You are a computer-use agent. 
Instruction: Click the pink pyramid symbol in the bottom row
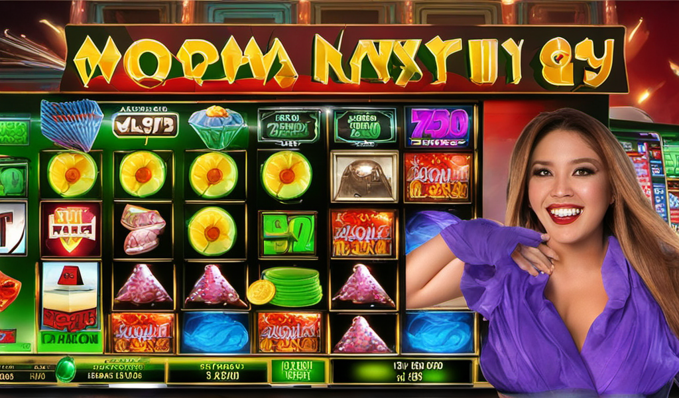[363, 334]
